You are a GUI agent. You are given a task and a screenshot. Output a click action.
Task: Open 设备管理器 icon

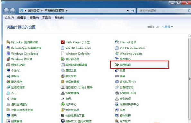63,93
